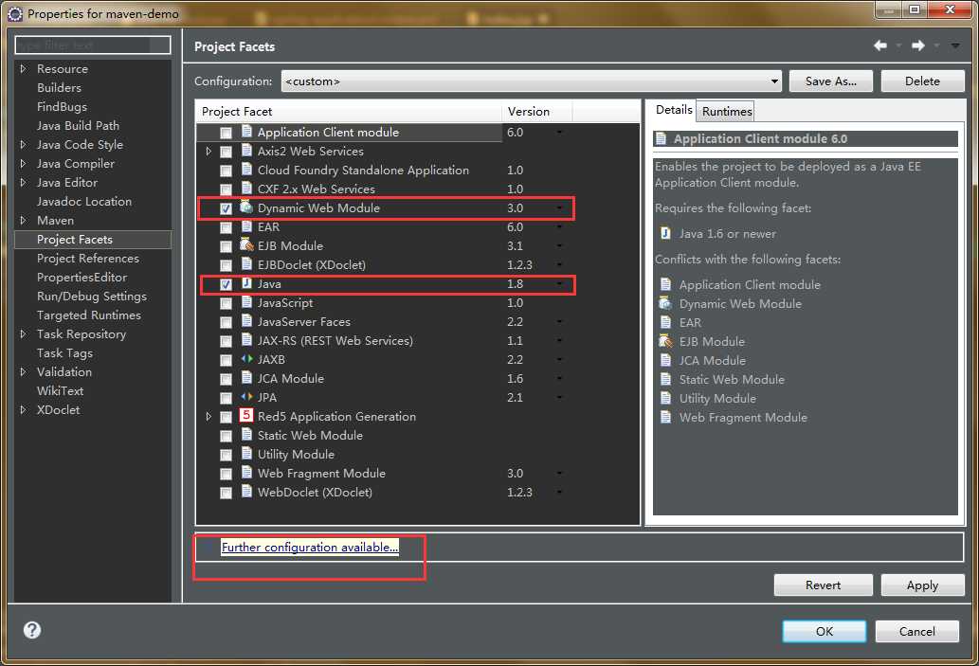Open Further configuration available link

click(x=310, y=547)
